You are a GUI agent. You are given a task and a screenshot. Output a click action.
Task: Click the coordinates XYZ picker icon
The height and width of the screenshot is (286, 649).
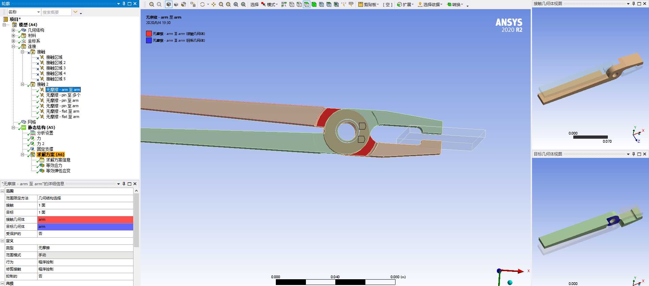[x=344, y=4]
